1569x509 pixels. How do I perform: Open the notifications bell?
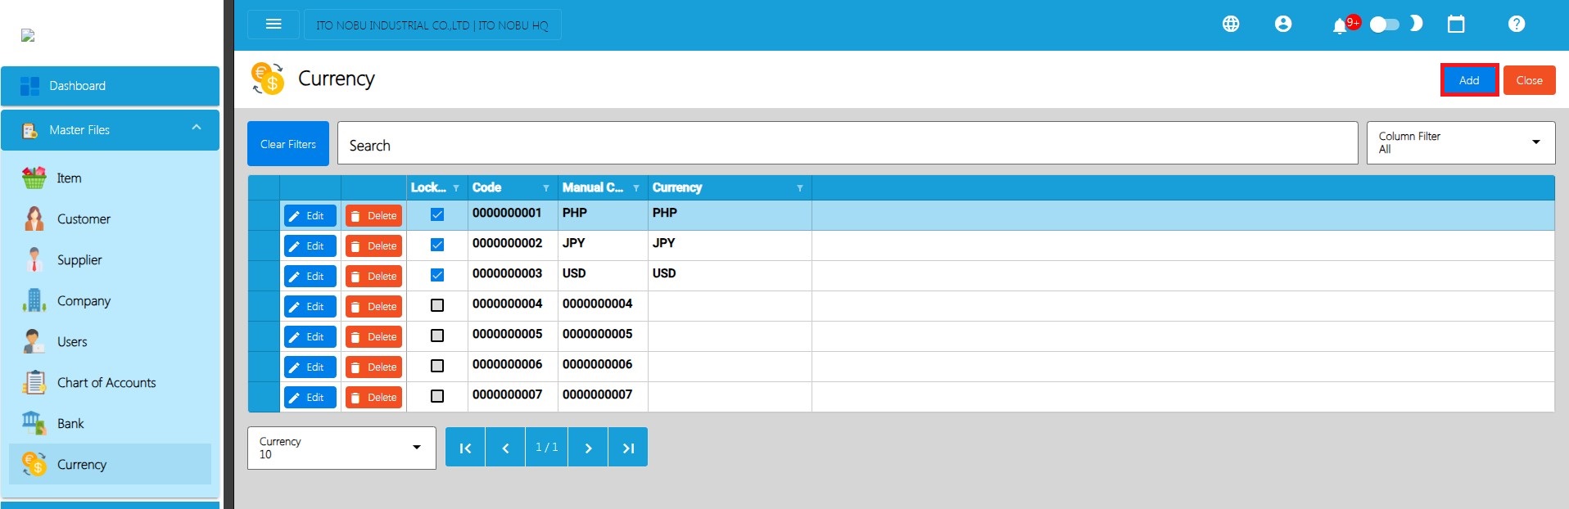(1340, 25)
